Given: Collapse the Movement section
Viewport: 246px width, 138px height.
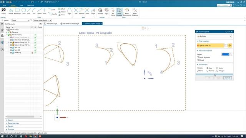Looking at the screenshot, I should 197,64.
